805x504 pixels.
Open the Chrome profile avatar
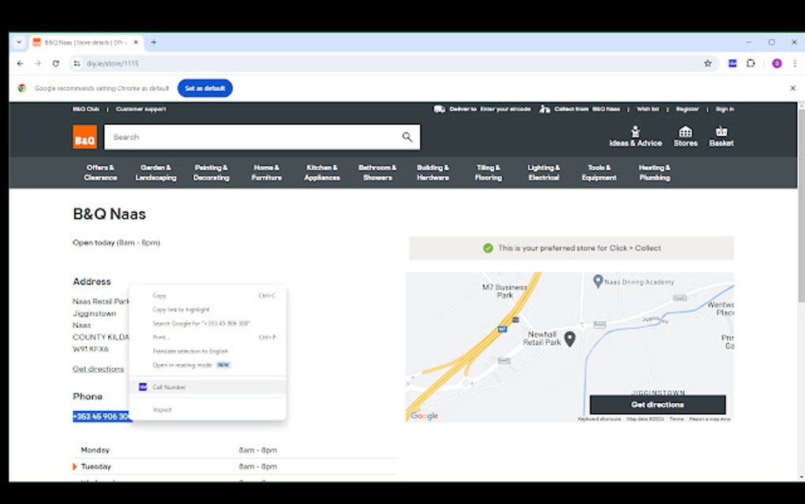(776, 62)
